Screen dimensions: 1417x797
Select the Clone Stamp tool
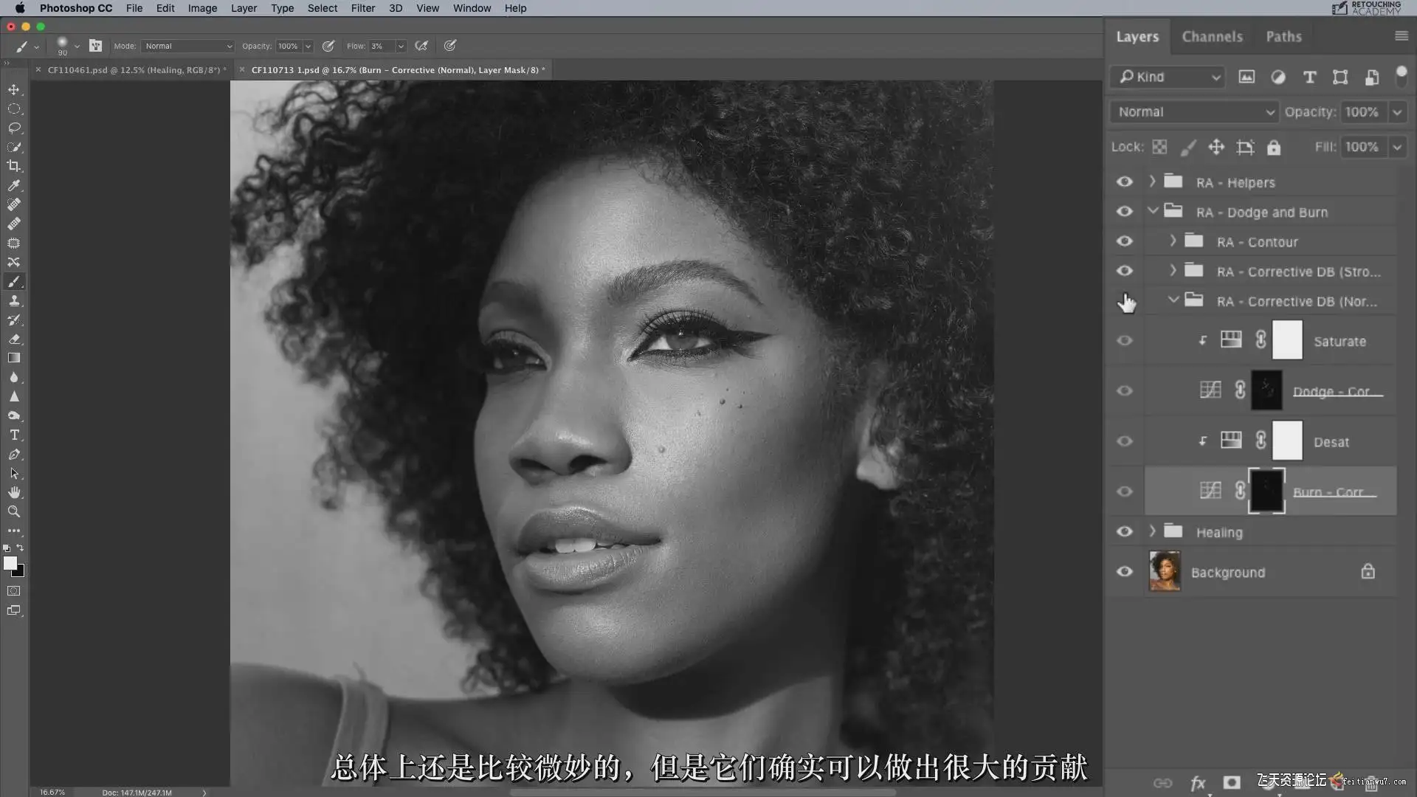pyautogui.click(x=14, y=301)
